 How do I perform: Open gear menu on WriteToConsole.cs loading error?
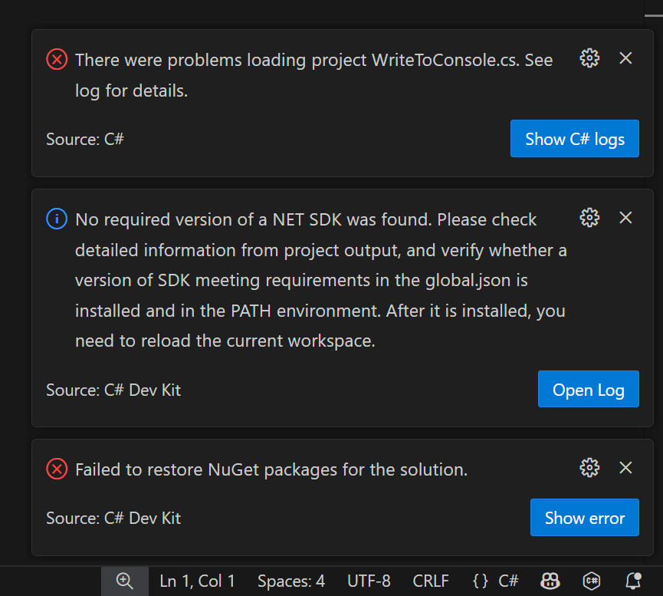pyautogui.click(x=589, y=58)
